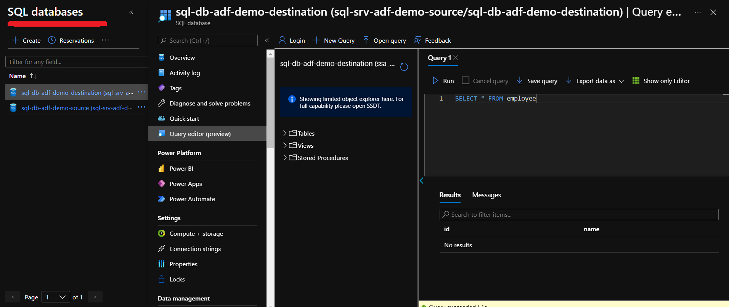Click the Run query play icon
Image resolution: width=729 pixels, height=307 pixels.
[435, 81]
